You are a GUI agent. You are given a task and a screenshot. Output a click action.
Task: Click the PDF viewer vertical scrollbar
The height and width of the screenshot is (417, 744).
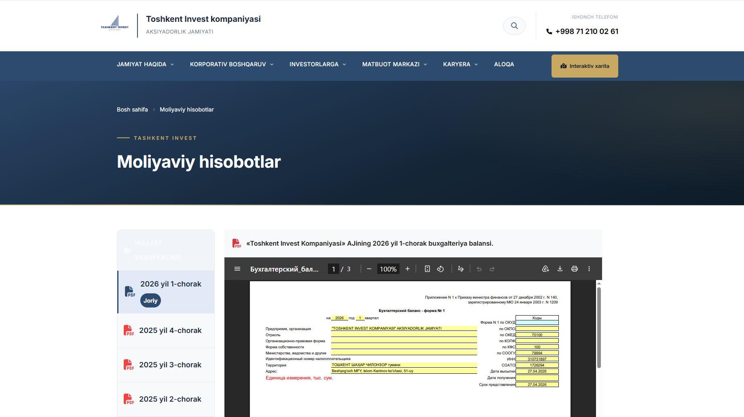tap(599, 327)
